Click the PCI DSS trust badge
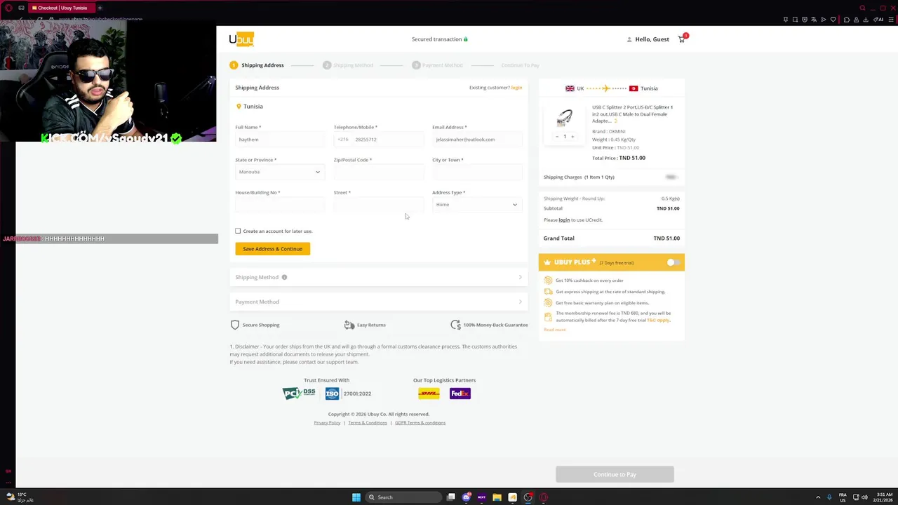The image size is (898, 505). point(299,393)
